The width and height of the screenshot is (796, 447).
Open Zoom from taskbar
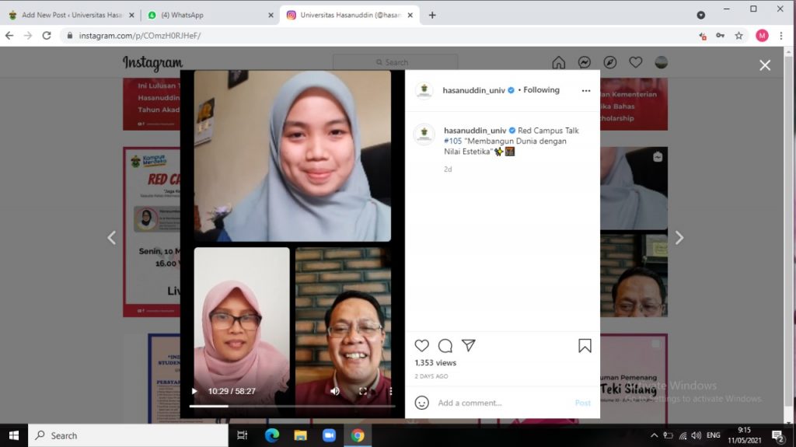click(x=329, y=435)
